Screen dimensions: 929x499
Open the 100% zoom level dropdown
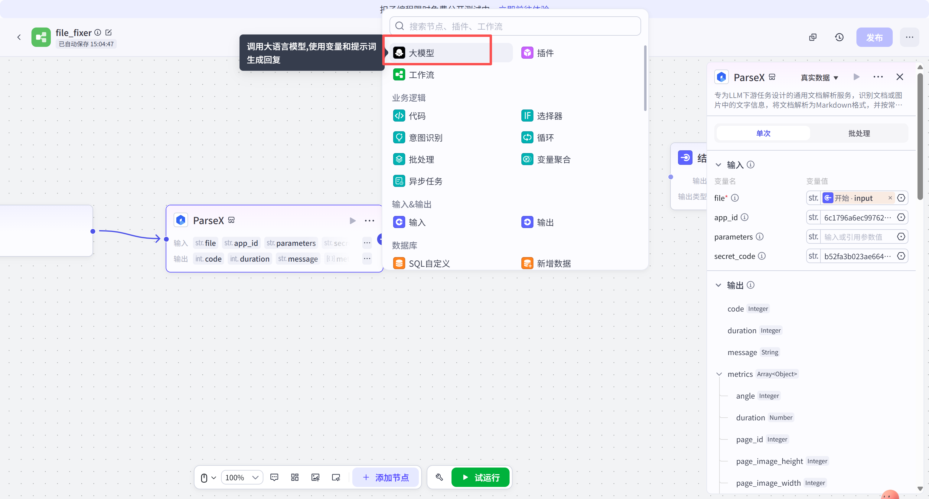pos(242,477)
